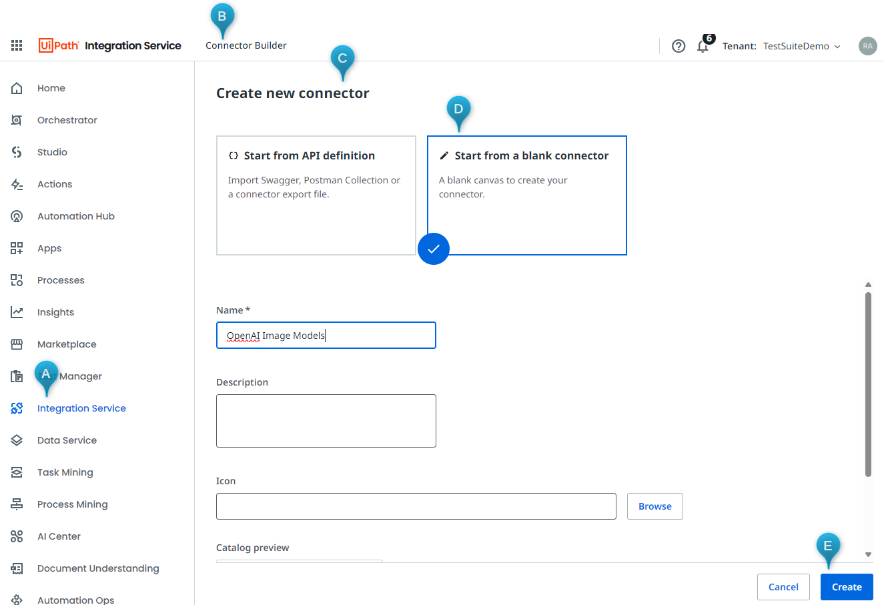Click the Cancel button

[x=783, y=587]
